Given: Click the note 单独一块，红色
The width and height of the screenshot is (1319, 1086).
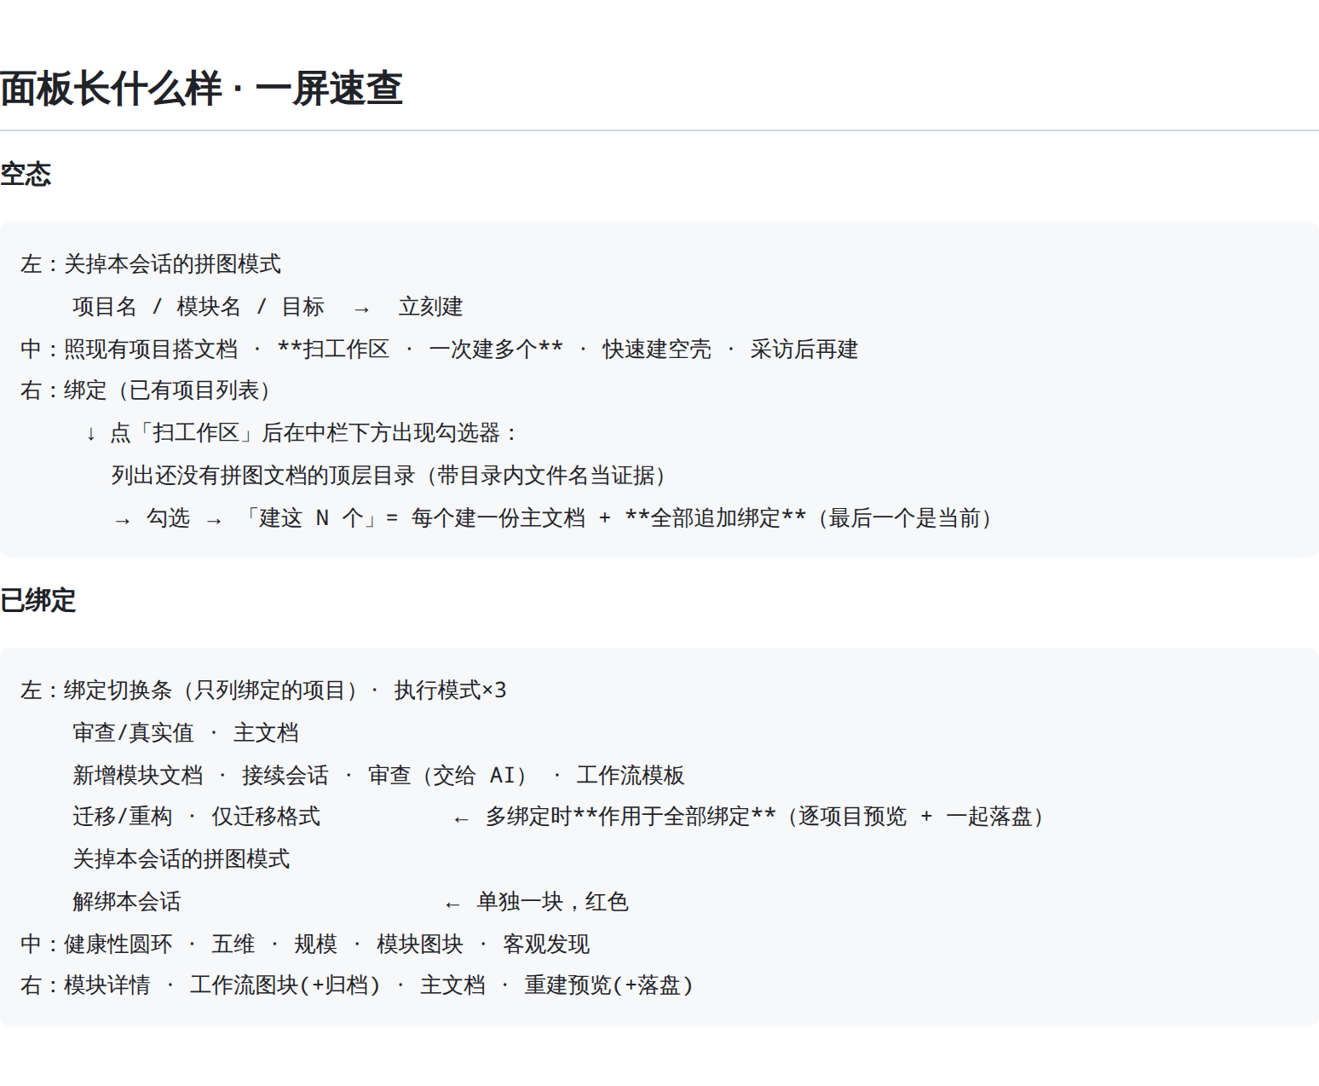Looking at the screenshot, I should [553, 902].
